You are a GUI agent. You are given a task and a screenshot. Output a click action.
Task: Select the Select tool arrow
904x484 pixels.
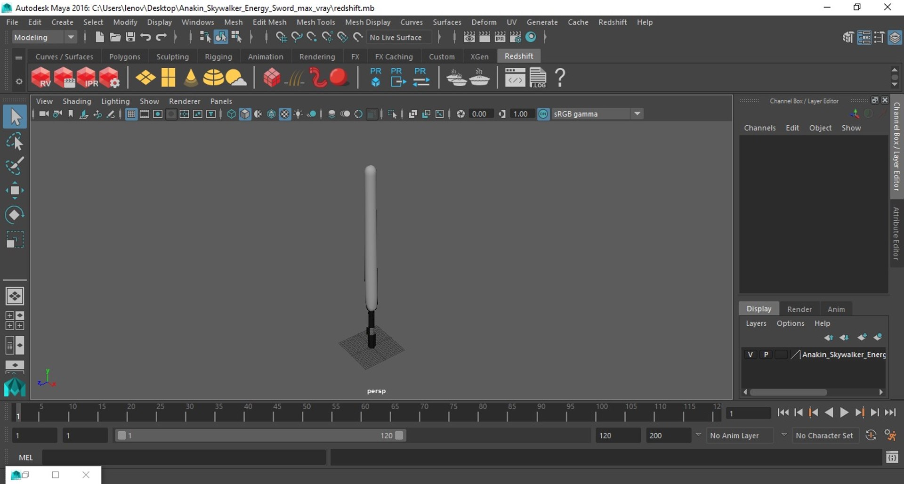(x=15, y=117)
